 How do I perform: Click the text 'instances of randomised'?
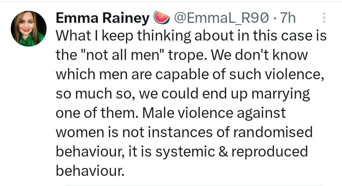coord(230,132)
